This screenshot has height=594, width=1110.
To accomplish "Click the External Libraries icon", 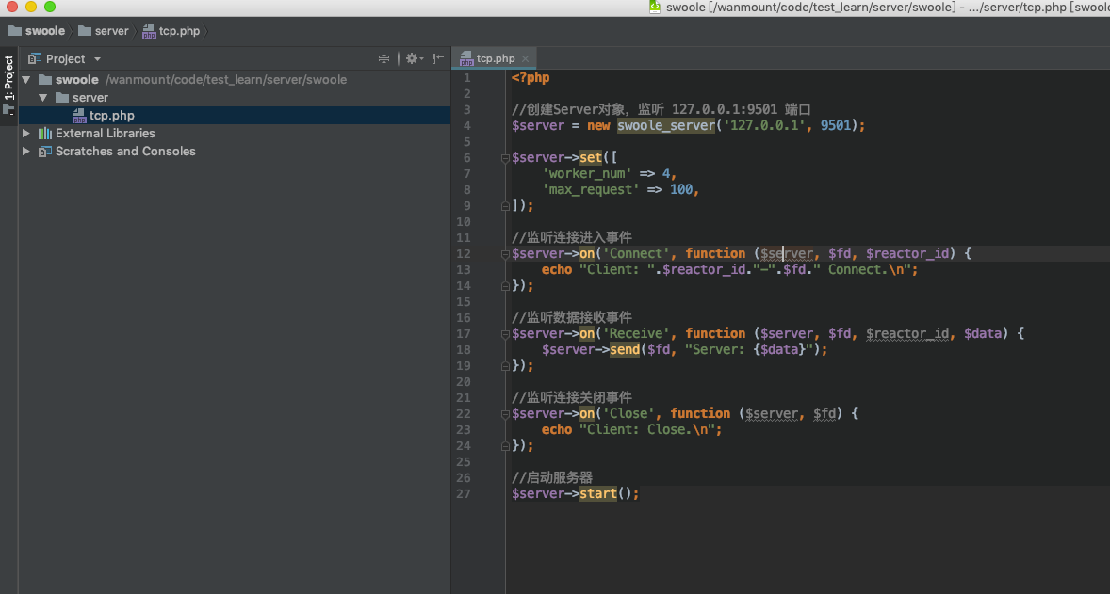I will 45,134.
